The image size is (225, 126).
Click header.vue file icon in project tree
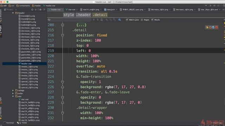20,64
